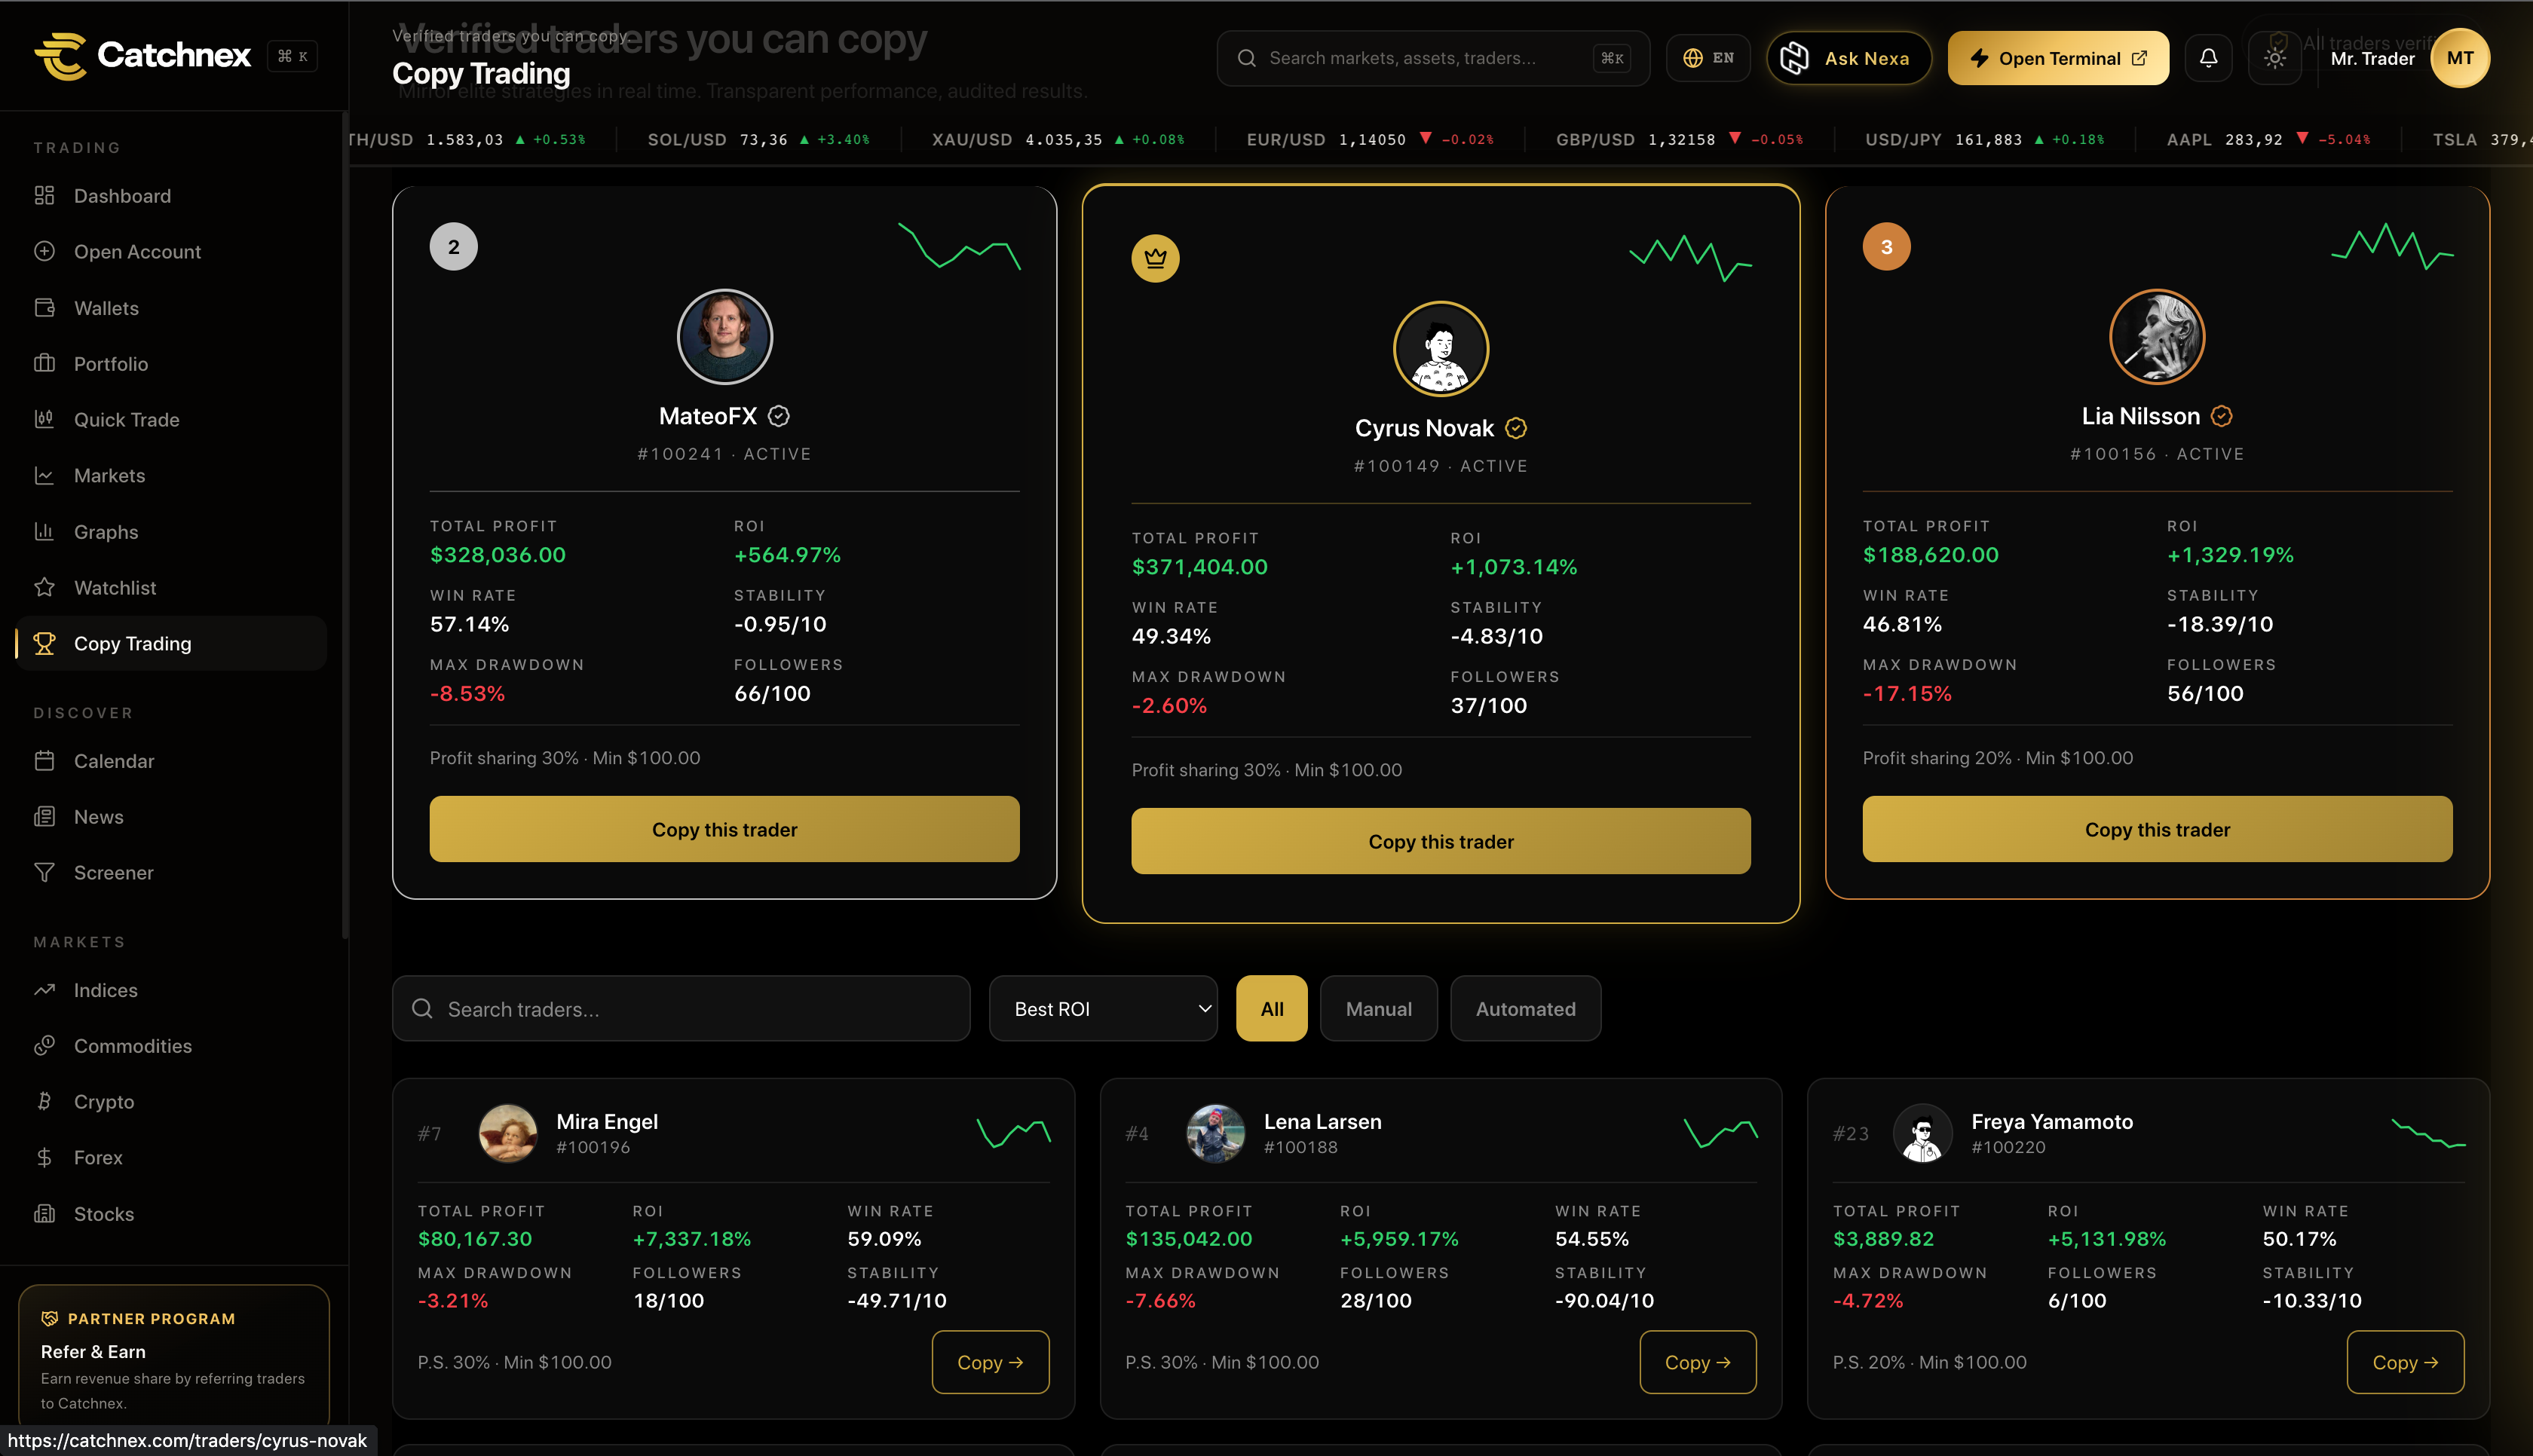Click Lena Larsen's avatar
The width and height of the screenshot is (2533, 1456).
1215,1133
